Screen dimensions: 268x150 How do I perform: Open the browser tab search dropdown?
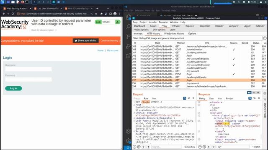[x=108, y=8]
